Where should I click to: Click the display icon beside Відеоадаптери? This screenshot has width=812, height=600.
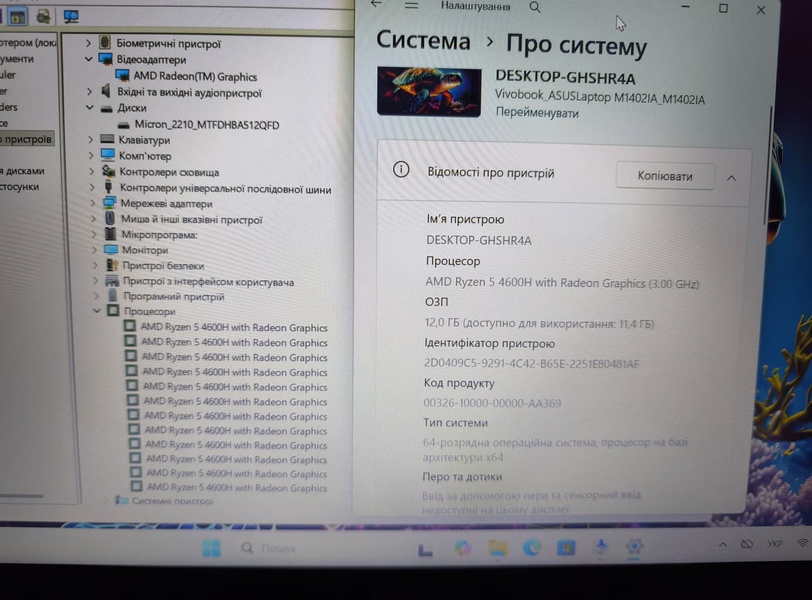point(105,60)
